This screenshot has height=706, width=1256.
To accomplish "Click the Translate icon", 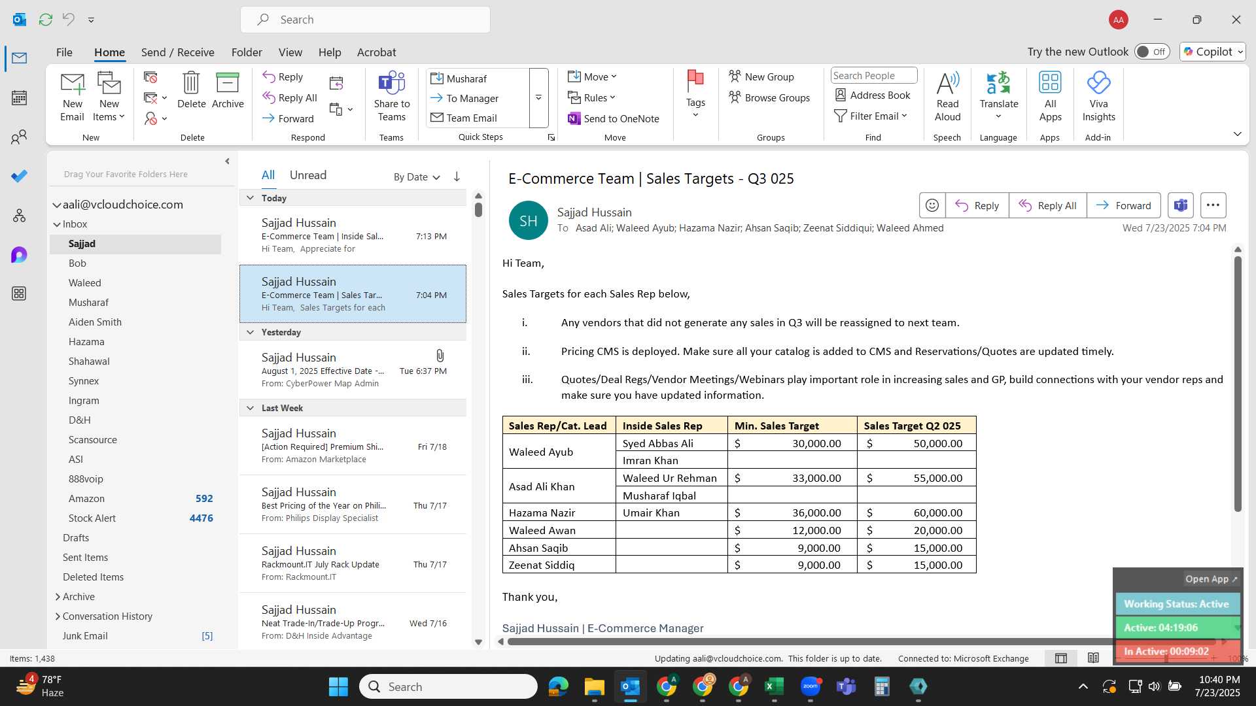I will click(x=999, y=95).
